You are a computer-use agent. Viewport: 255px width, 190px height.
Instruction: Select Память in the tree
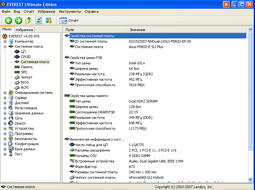point(27,67)
